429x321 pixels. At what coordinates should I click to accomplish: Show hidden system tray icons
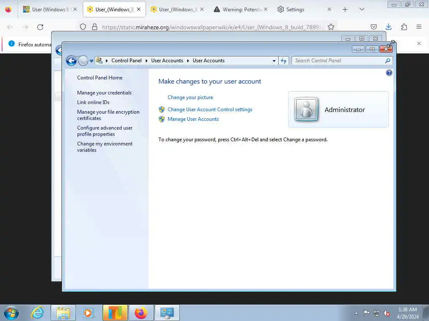pos(356,313)
